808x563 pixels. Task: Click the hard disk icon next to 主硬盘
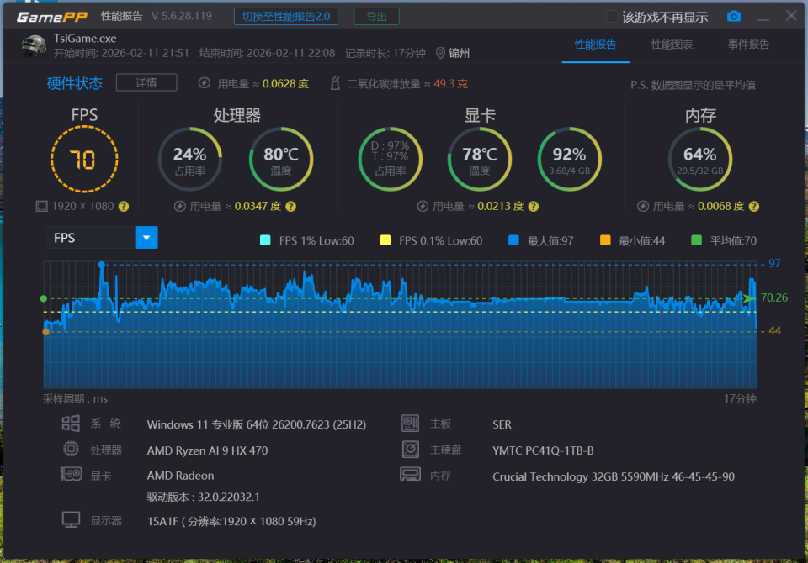411,450
